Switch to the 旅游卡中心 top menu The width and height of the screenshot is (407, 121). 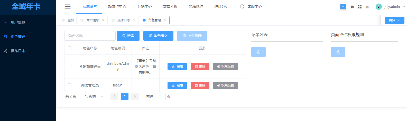tap(117, 7)
